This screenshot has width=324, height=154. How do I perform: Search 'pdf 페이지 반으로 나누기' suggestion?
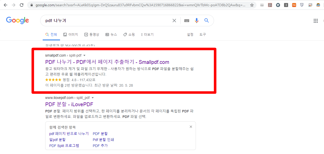69,133
